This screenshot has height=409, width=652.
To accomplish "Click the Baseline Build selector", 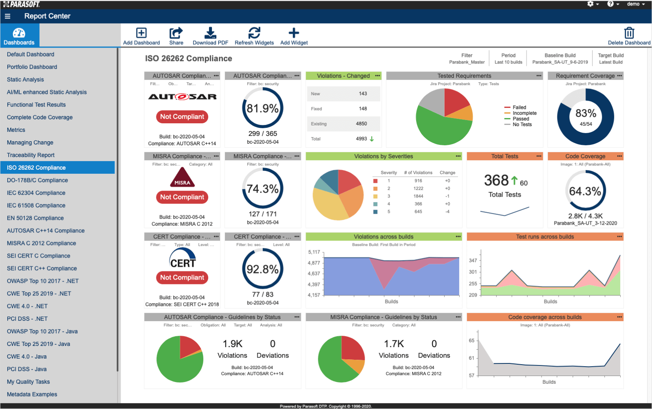I will tap(560, 59).
